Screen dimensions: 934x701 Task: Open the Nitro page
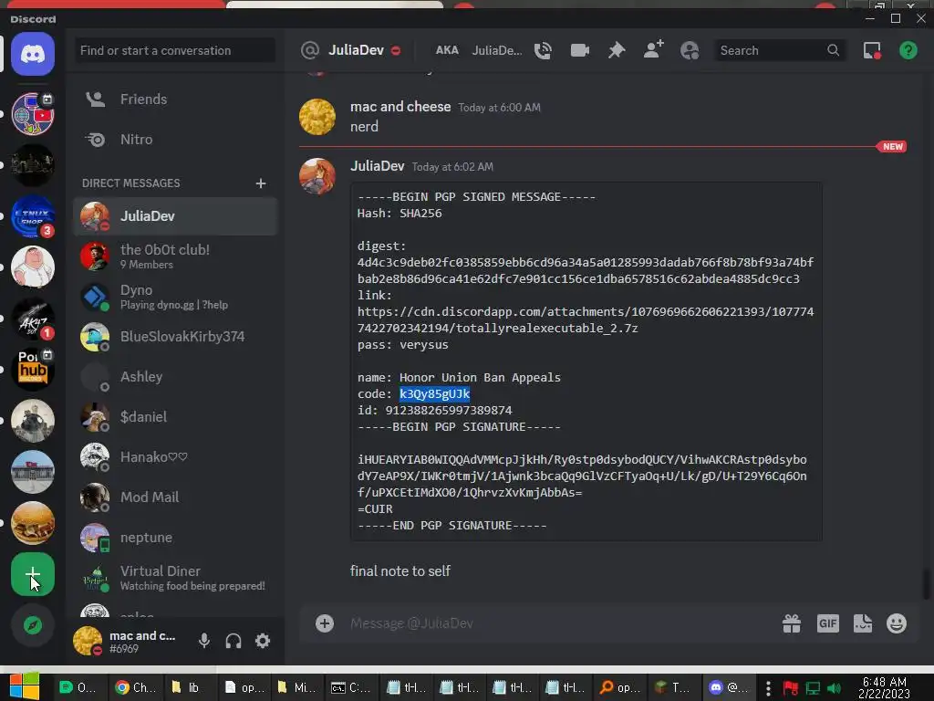point(176,140)
